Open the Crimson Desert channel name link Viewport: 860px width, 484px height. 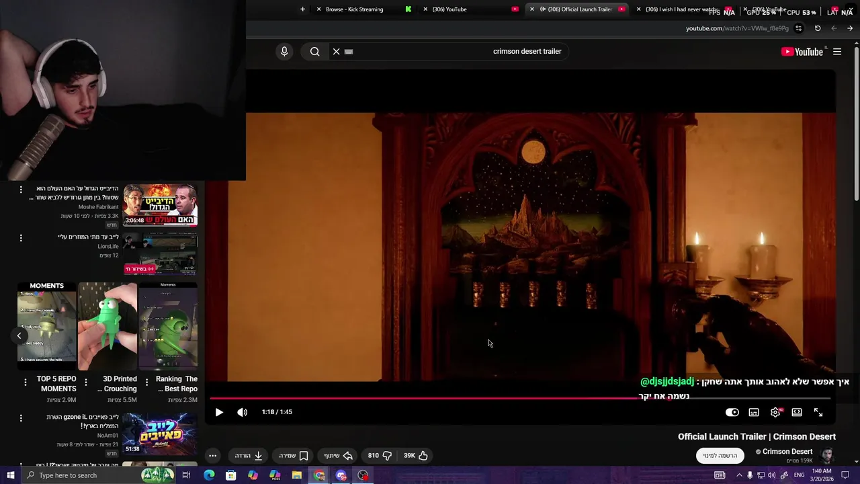pyautogui.click(x=787, y=451)
